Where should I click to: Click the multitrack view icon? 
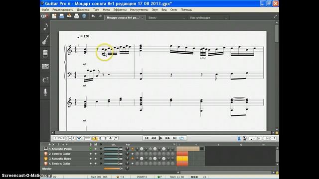[87, 138]
